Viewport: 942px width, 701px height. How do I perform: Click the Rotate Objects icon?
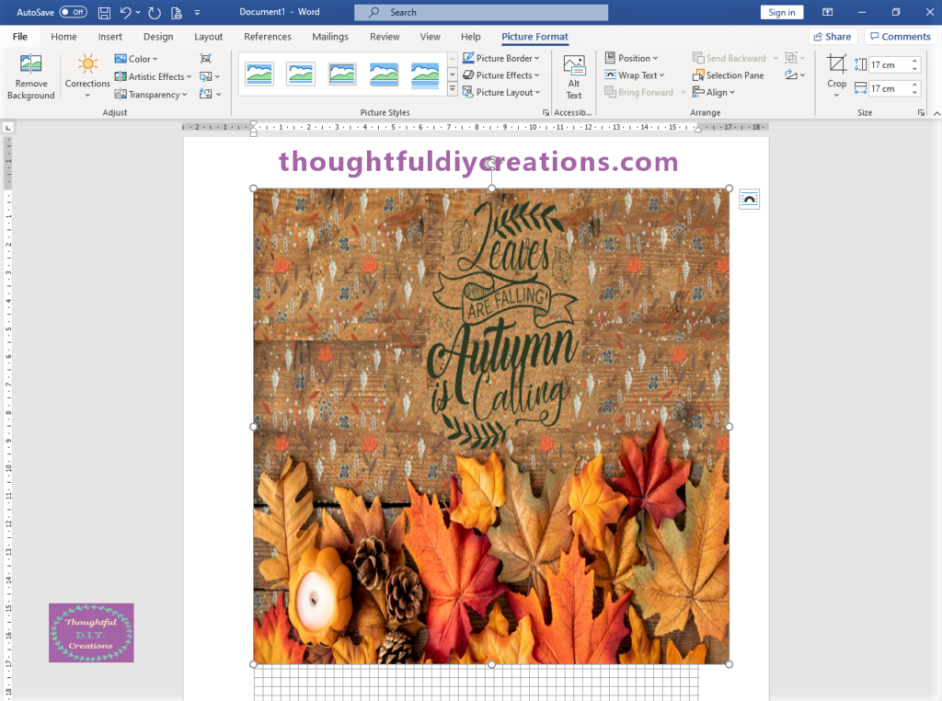click(792, 75)
